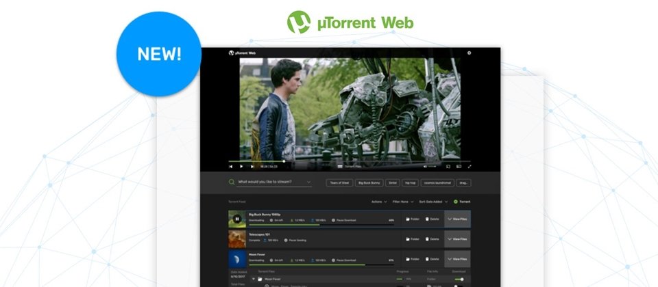Open the search field dropdown chevron

point(308,182)
